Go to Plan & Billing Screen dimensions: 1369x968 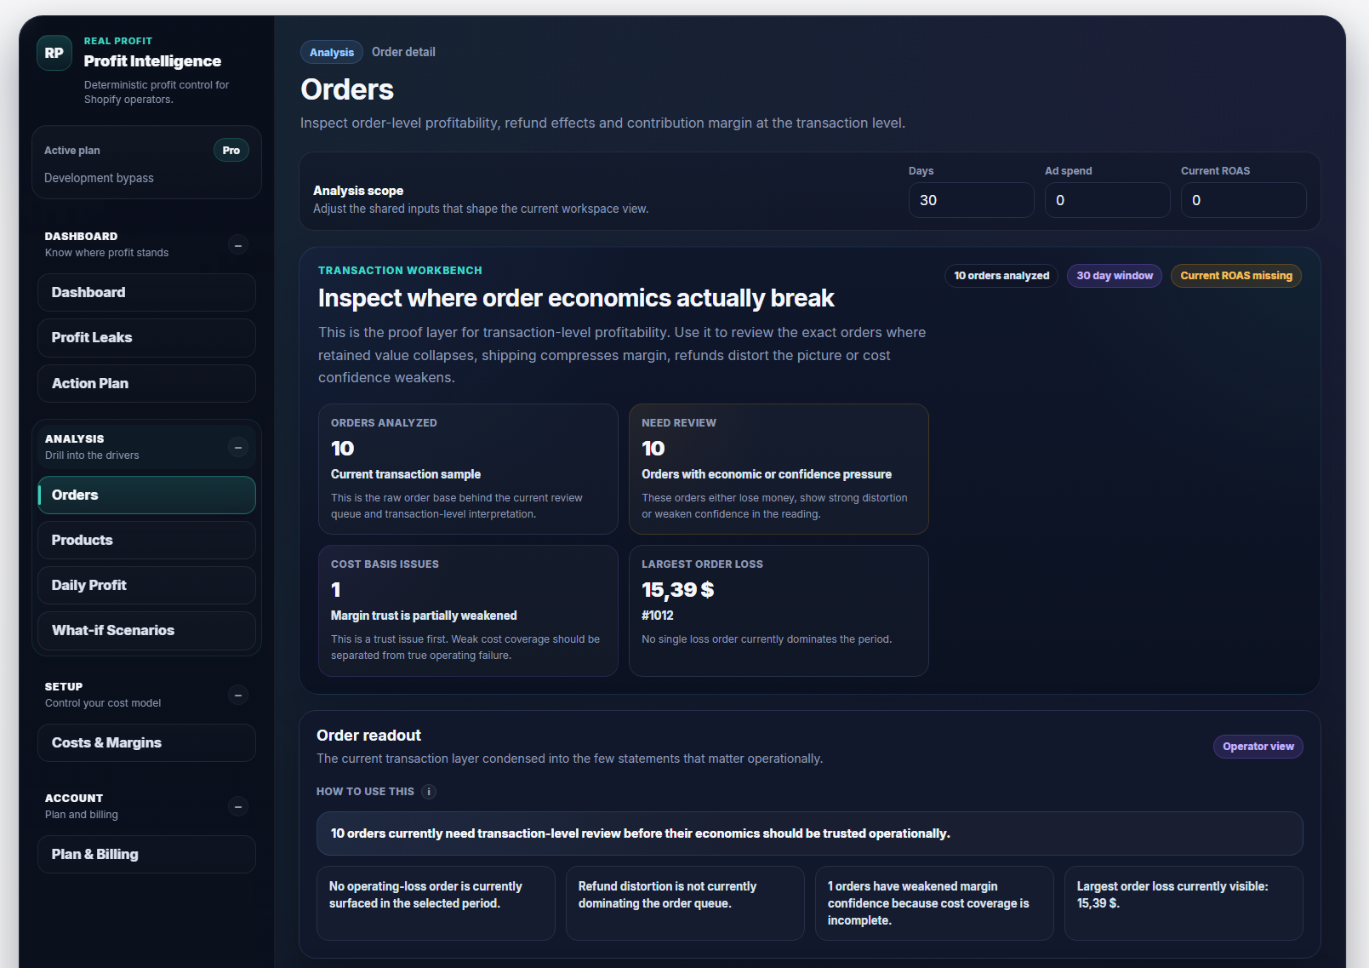[146, 855]
